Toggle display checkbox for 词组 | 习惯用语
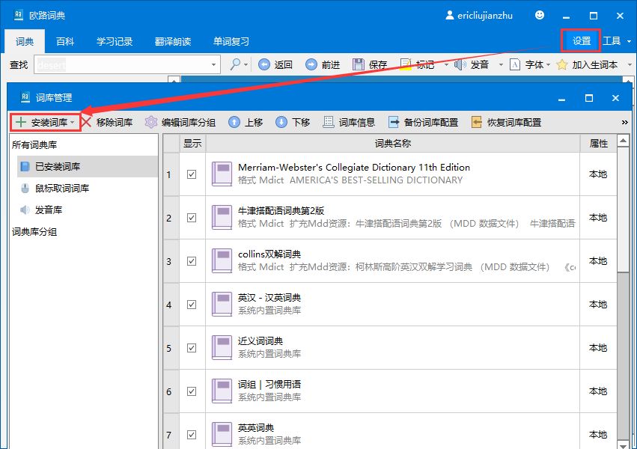 [x=192, y=391]
